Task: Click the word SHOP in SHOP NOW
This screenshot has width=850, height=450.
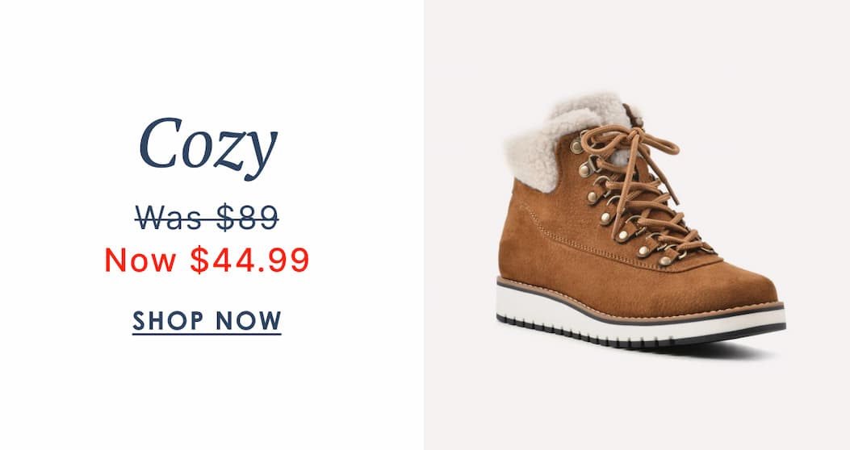Action: pyautogui.click(x=168, y=321)
